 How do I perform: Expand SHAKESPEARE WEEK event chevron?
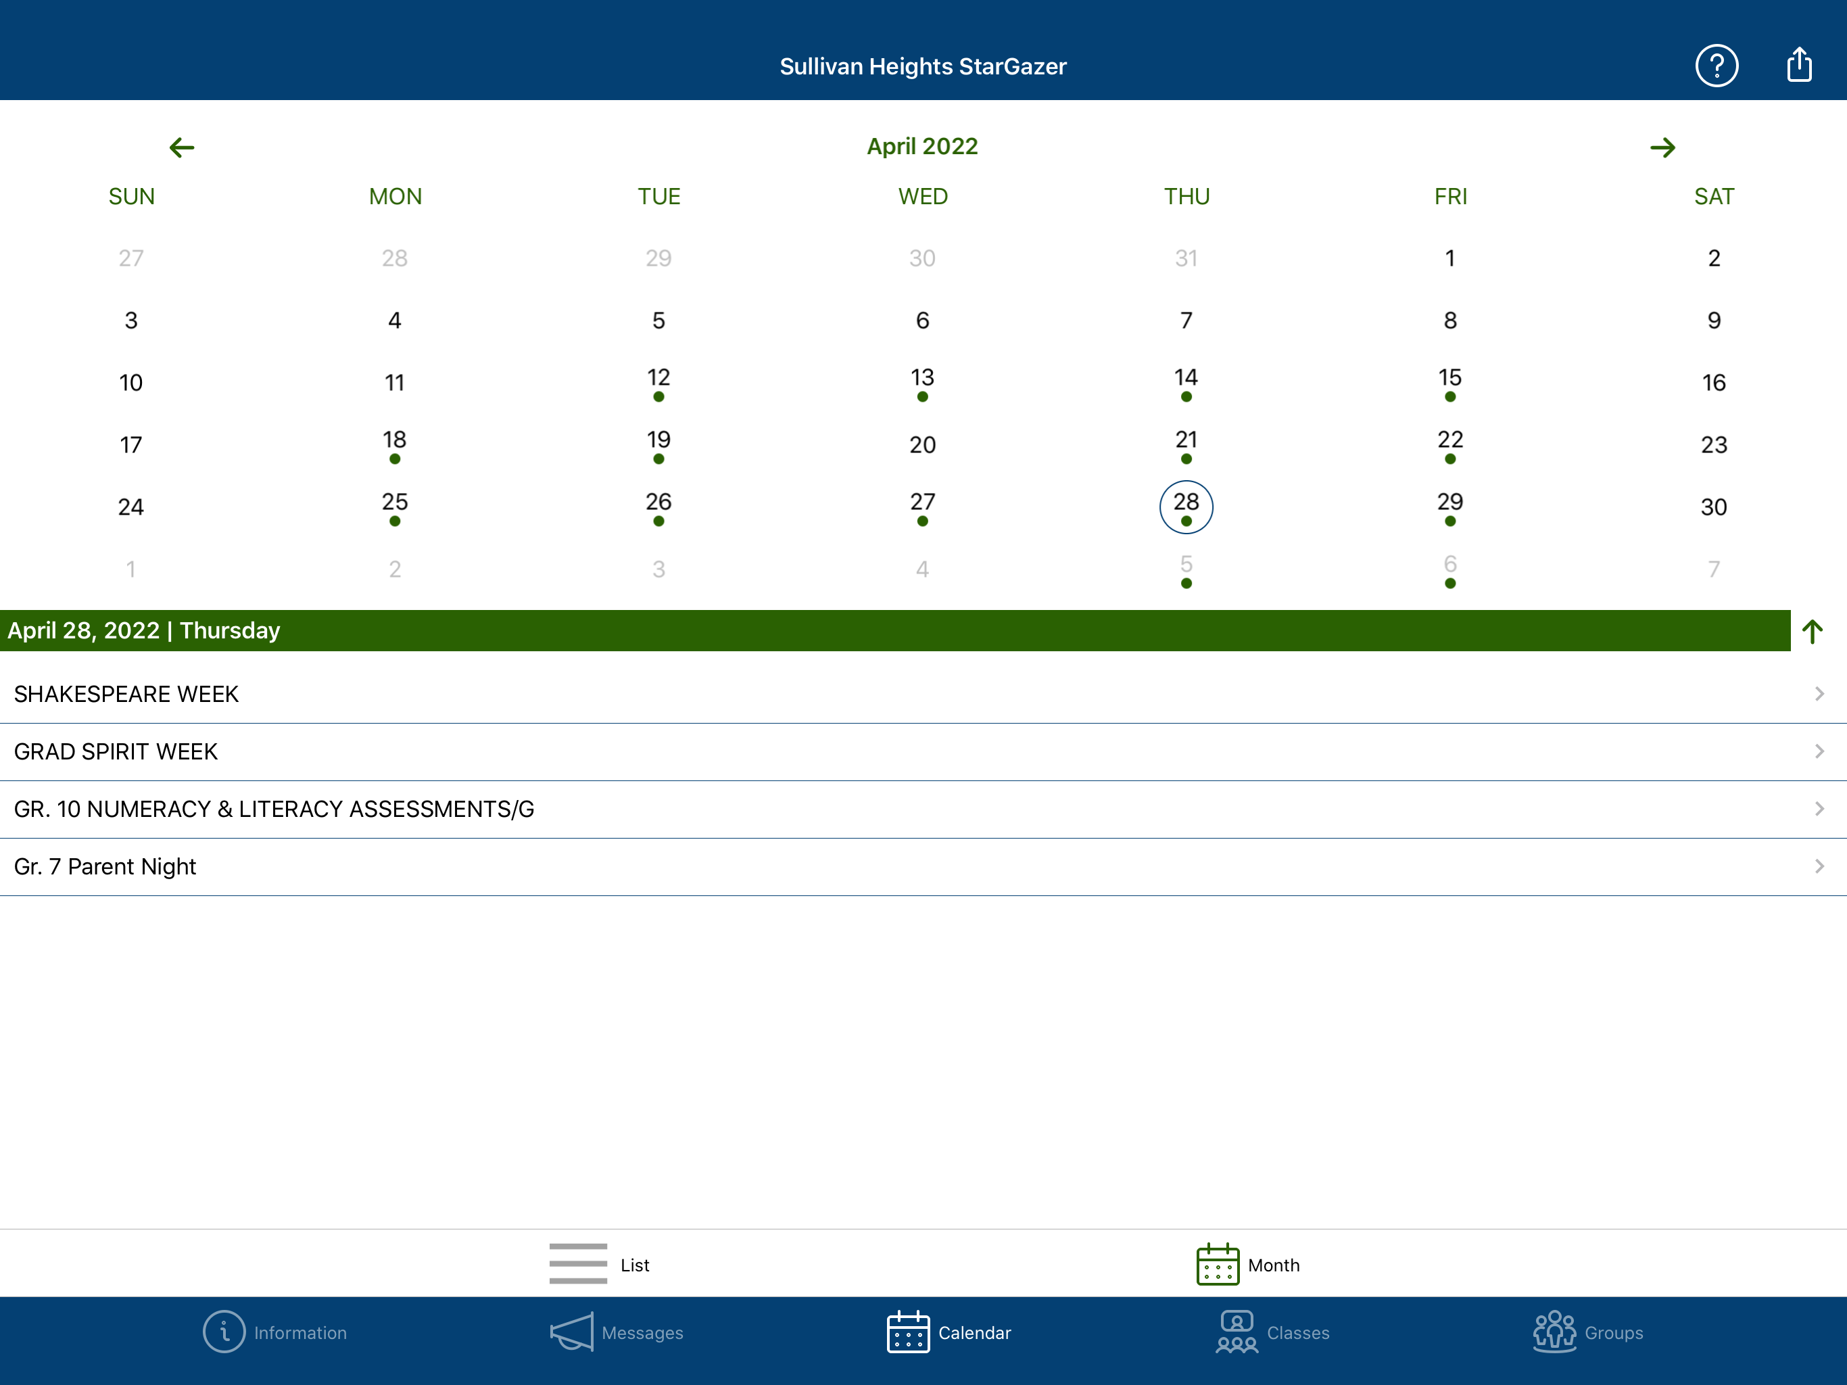1819,694
